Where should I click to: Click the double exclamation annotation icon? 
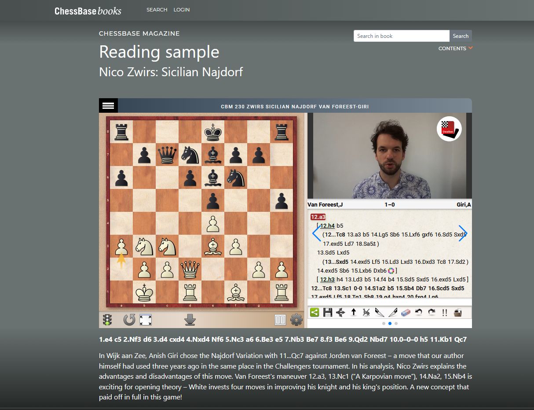(x=445, y=312)
